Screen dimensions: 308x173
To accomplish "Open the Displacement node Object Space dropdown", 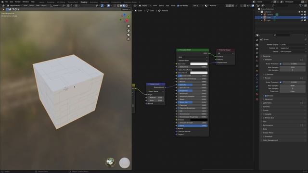I will (x=156, y=91).
